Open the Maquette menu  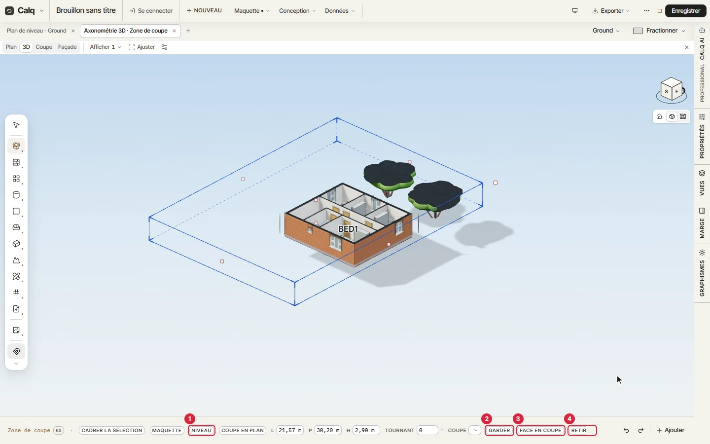click(x=251, y=11)
